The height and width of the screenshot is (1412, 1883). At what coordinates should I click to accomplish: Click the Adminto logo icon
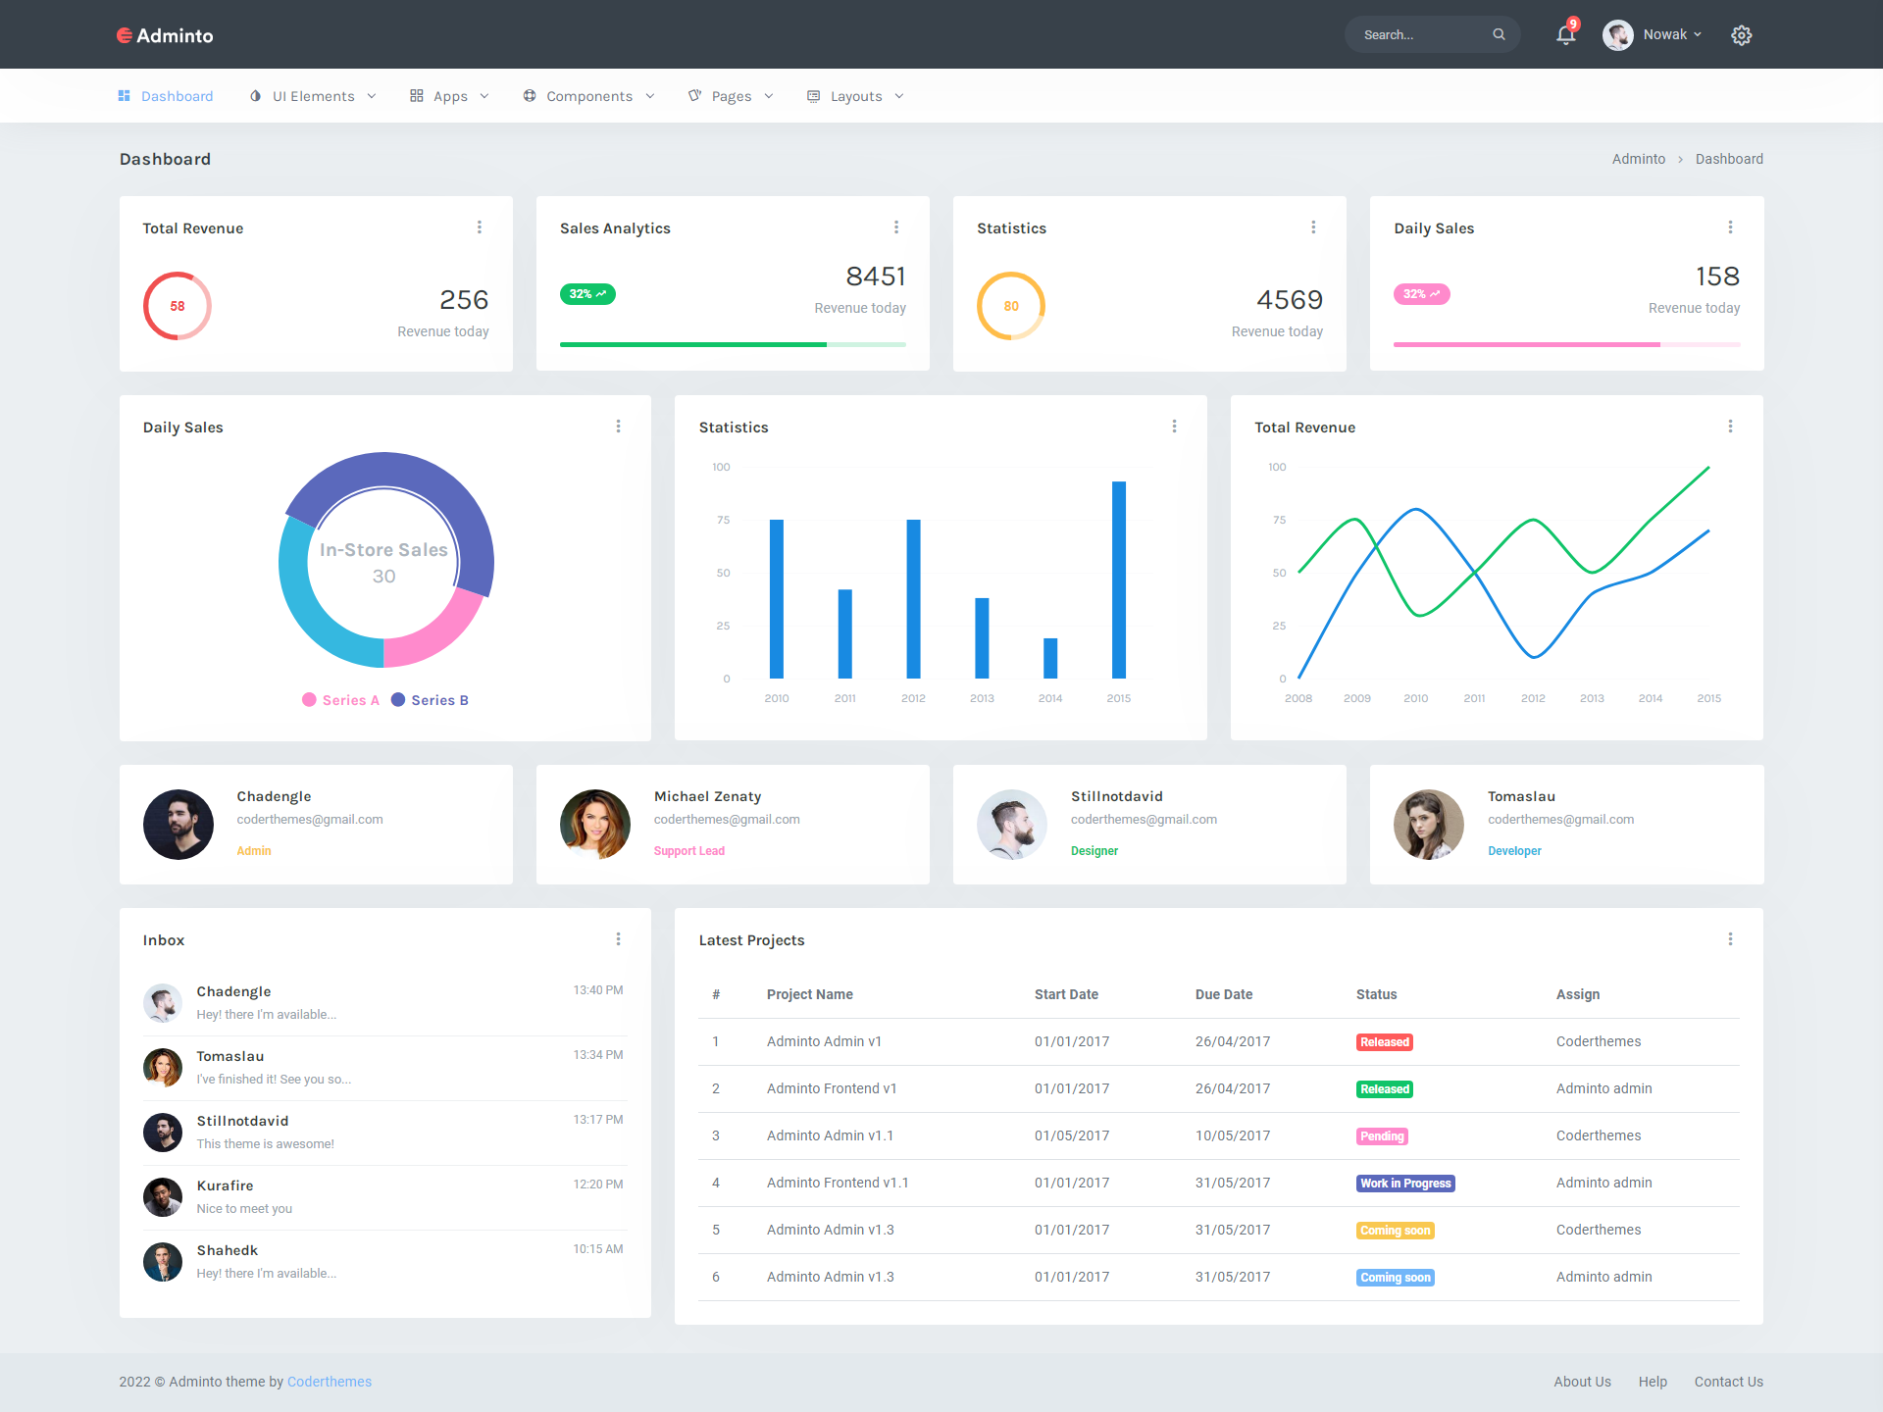click(124, 34)
